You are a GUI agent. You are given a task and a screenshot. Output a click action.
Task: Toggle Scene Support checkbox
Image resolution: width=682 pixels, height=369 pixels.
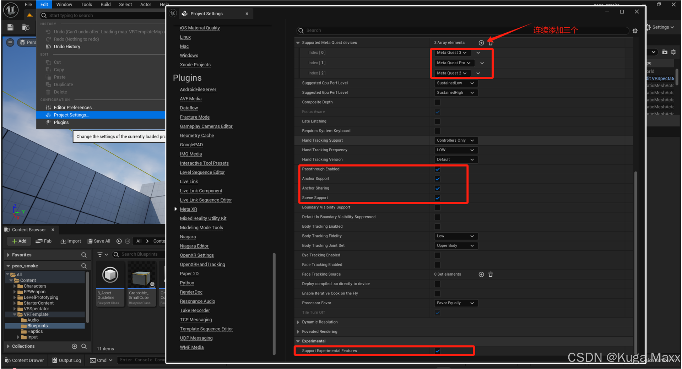click(438, 198)
